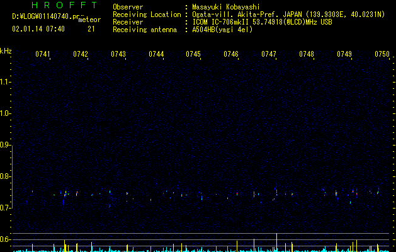Click the 1.0 kHz frequency label
396x252 pixels.
[5, 113]
